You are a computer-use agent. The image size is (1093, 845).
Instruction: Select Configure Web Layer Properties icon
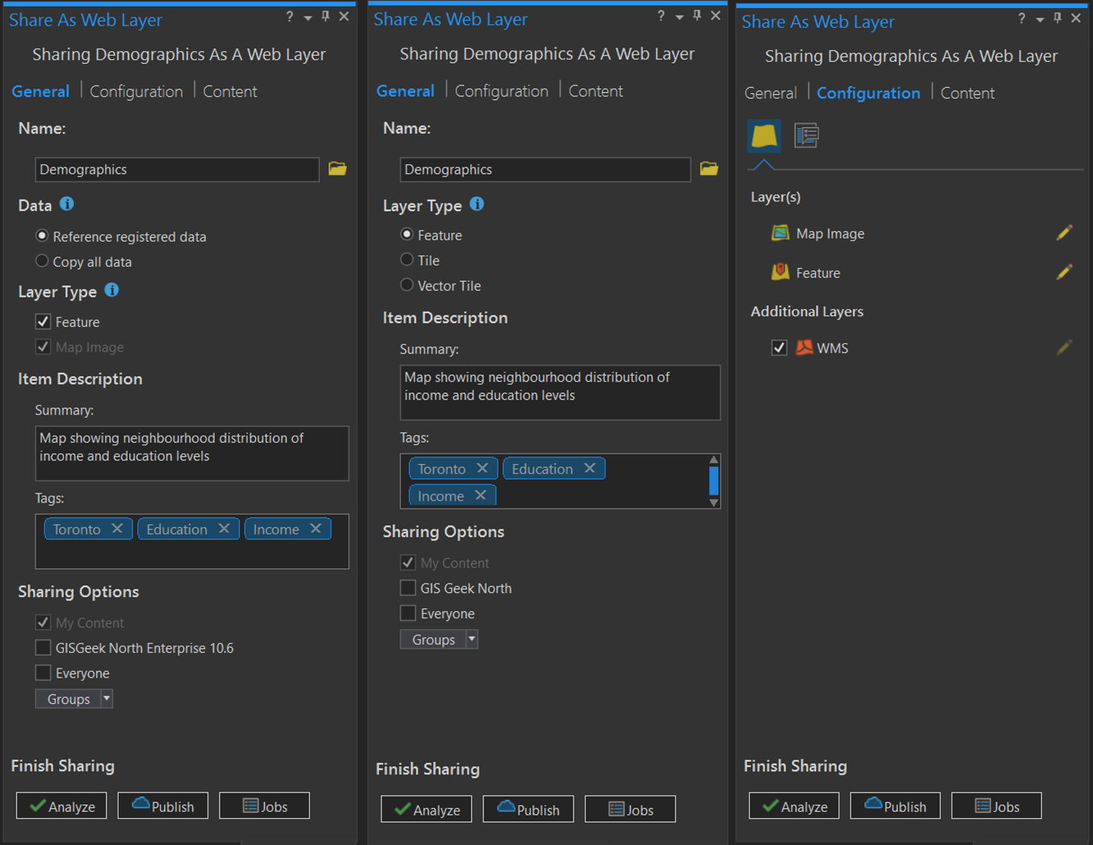[x=806, y=136]
